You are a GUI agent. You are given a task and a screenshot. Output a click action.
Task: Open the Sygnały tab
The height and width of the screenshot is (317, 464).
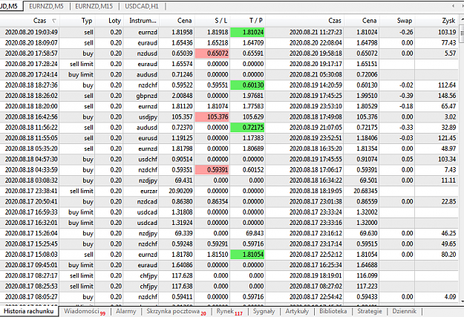264,311
